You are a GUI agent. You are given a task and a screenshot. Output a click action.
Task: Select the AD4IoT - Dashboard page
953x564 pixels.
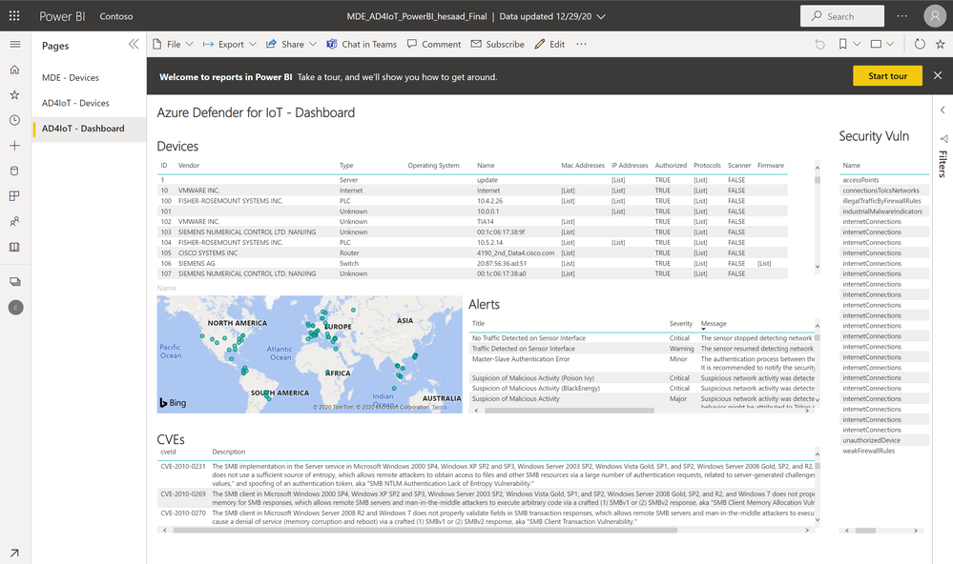coord(89,129)
